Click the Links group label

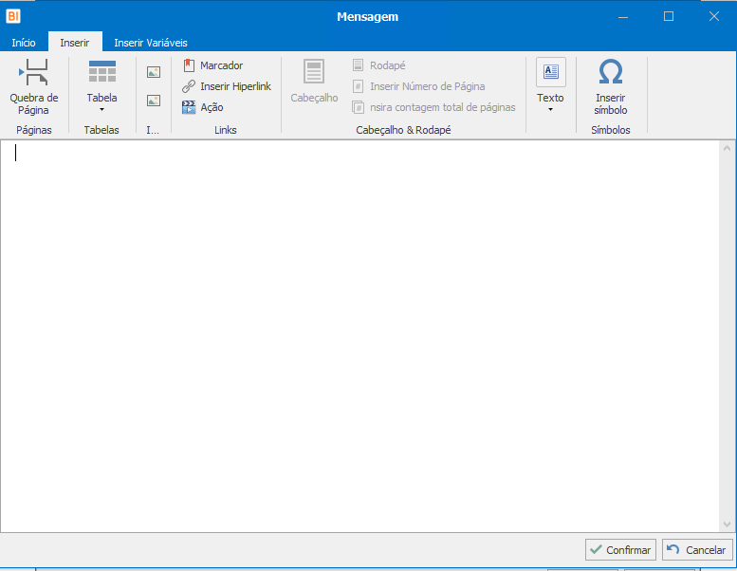click(226, 130)
